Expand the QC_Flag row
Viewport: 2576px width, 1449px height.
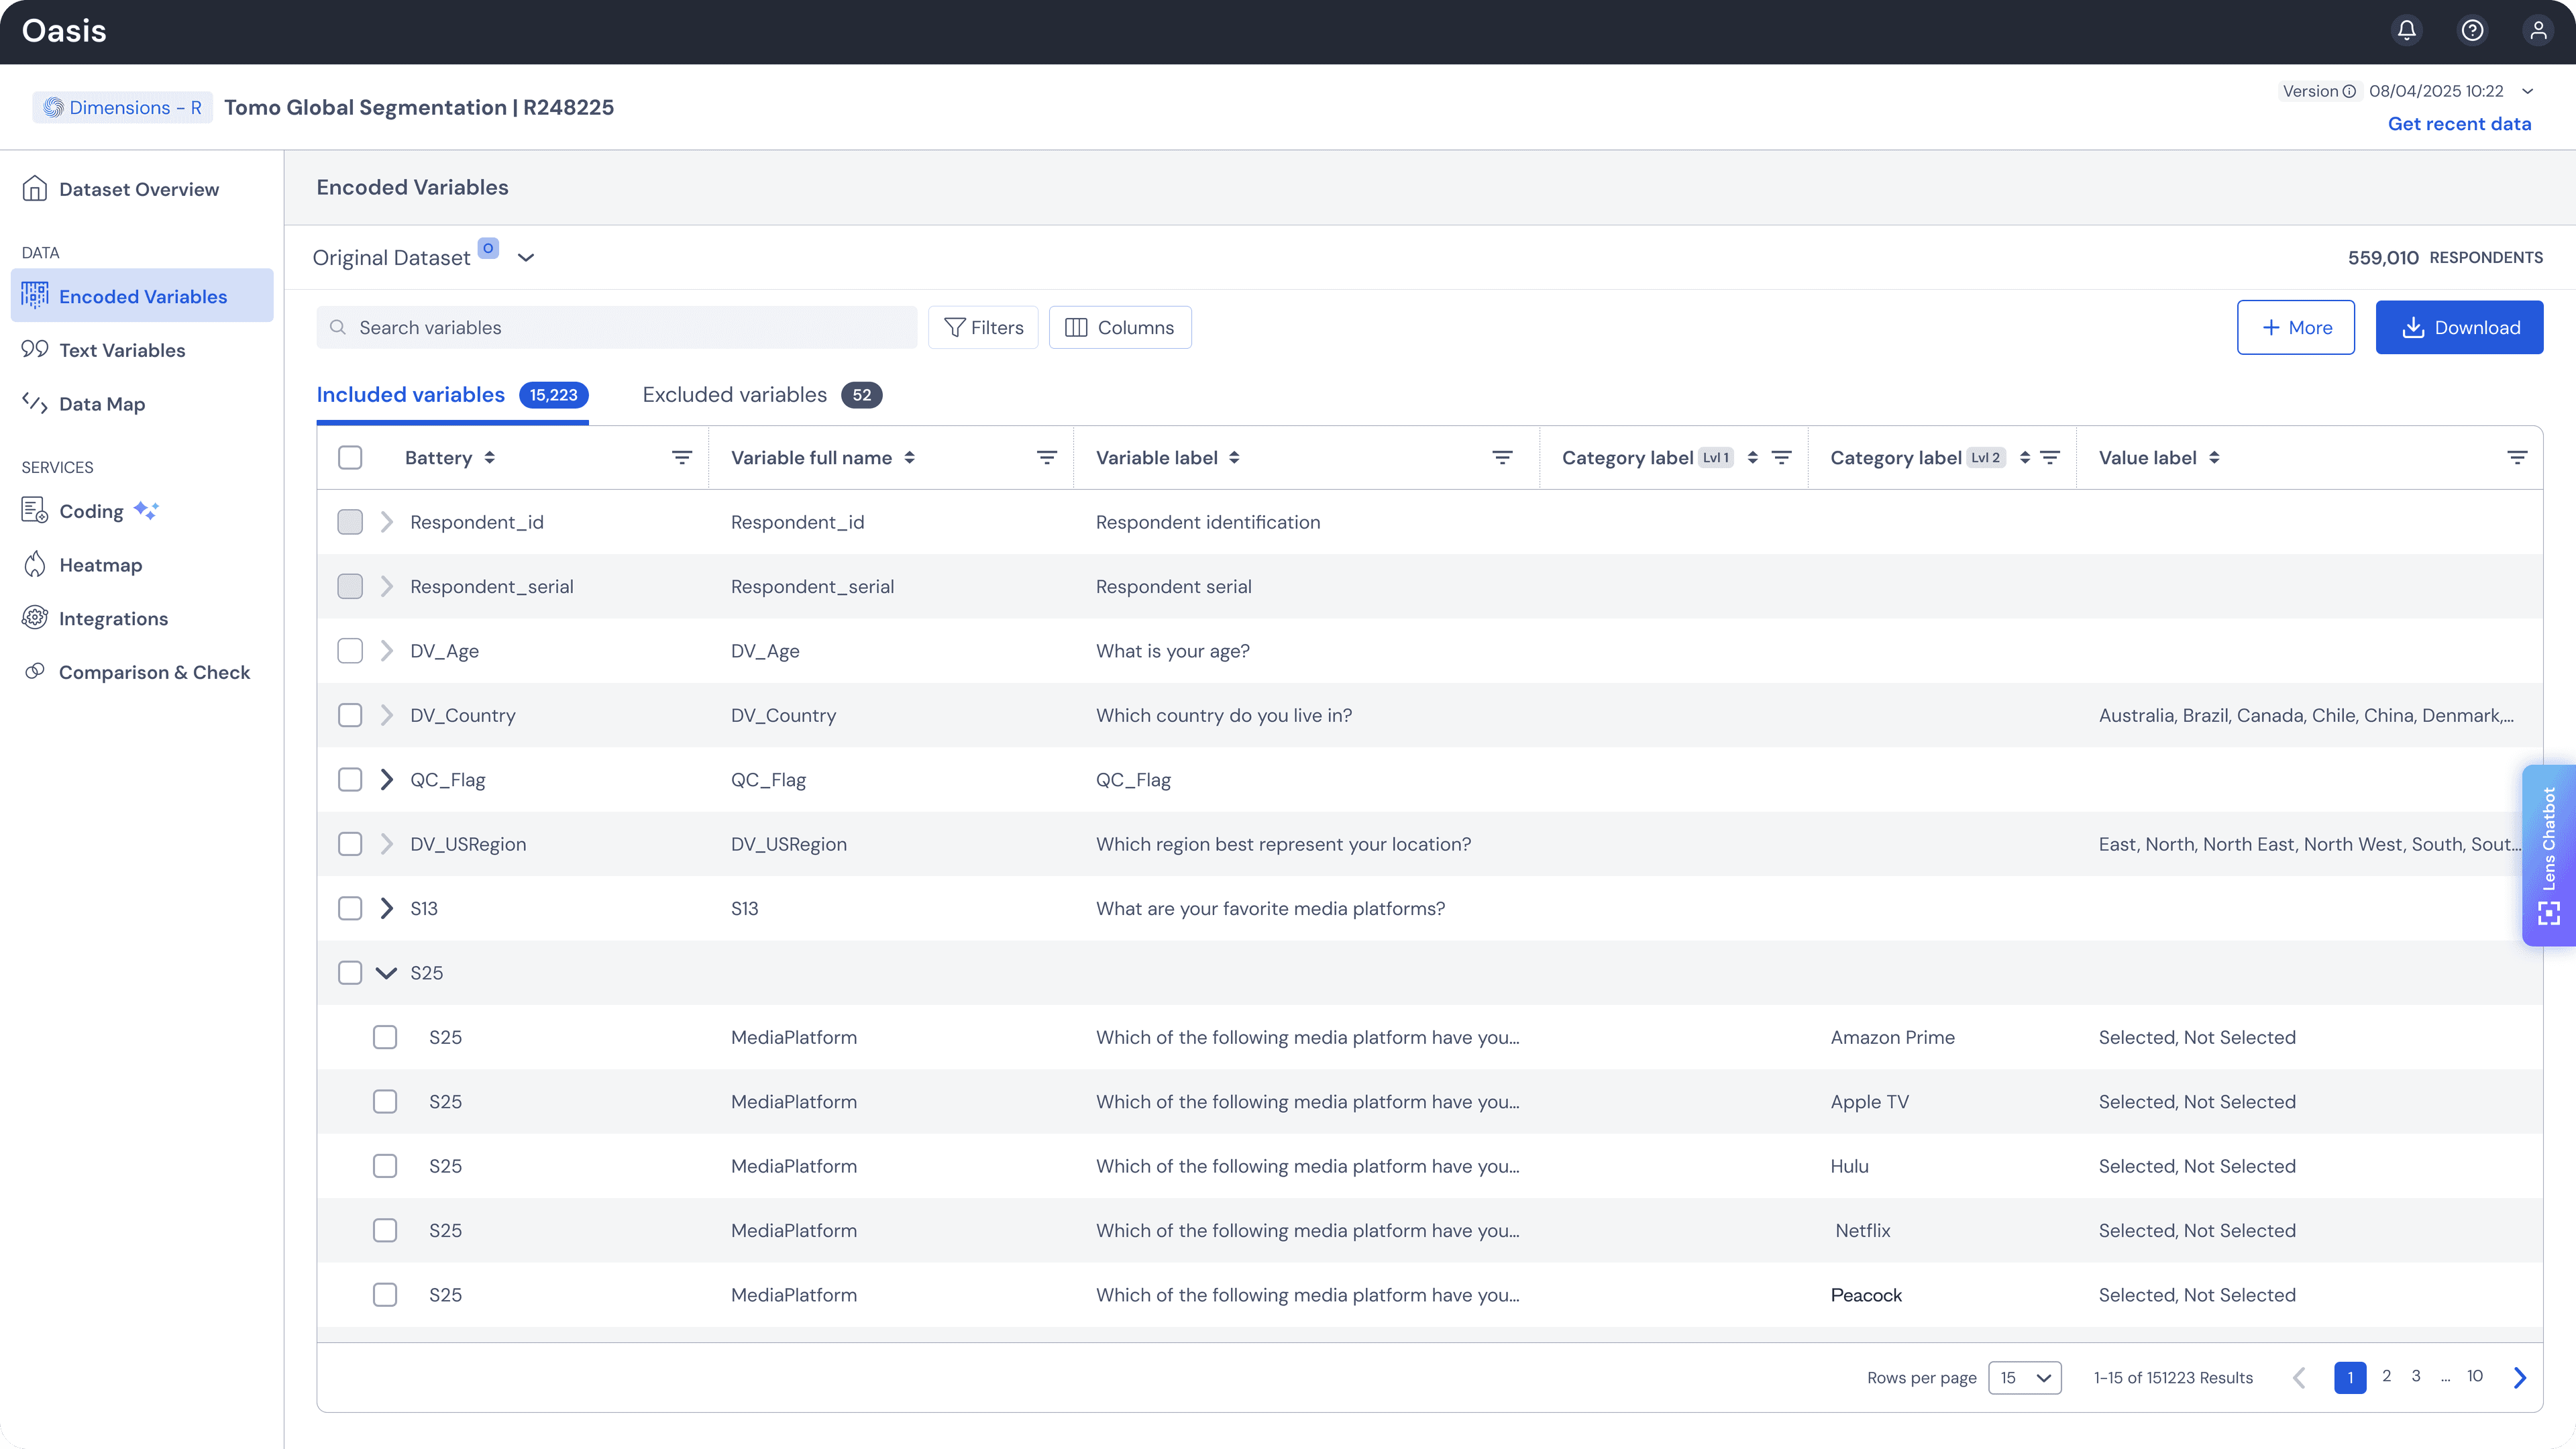pyautogui.click(x=387, y=780)
